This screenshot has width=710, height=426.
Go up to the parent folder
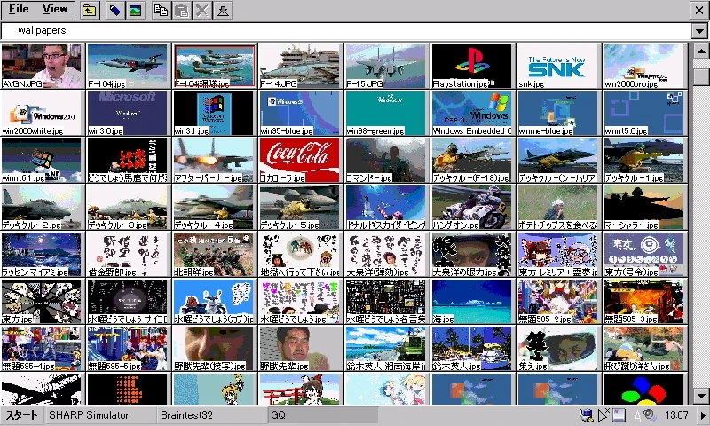coord(90,10)
